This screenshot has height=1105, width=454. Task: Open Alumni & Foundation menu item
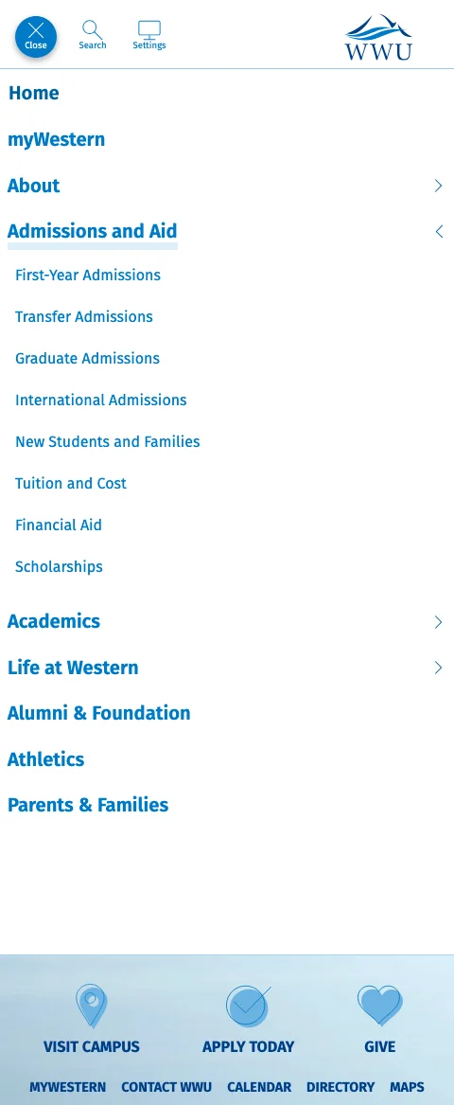[99, 713]
